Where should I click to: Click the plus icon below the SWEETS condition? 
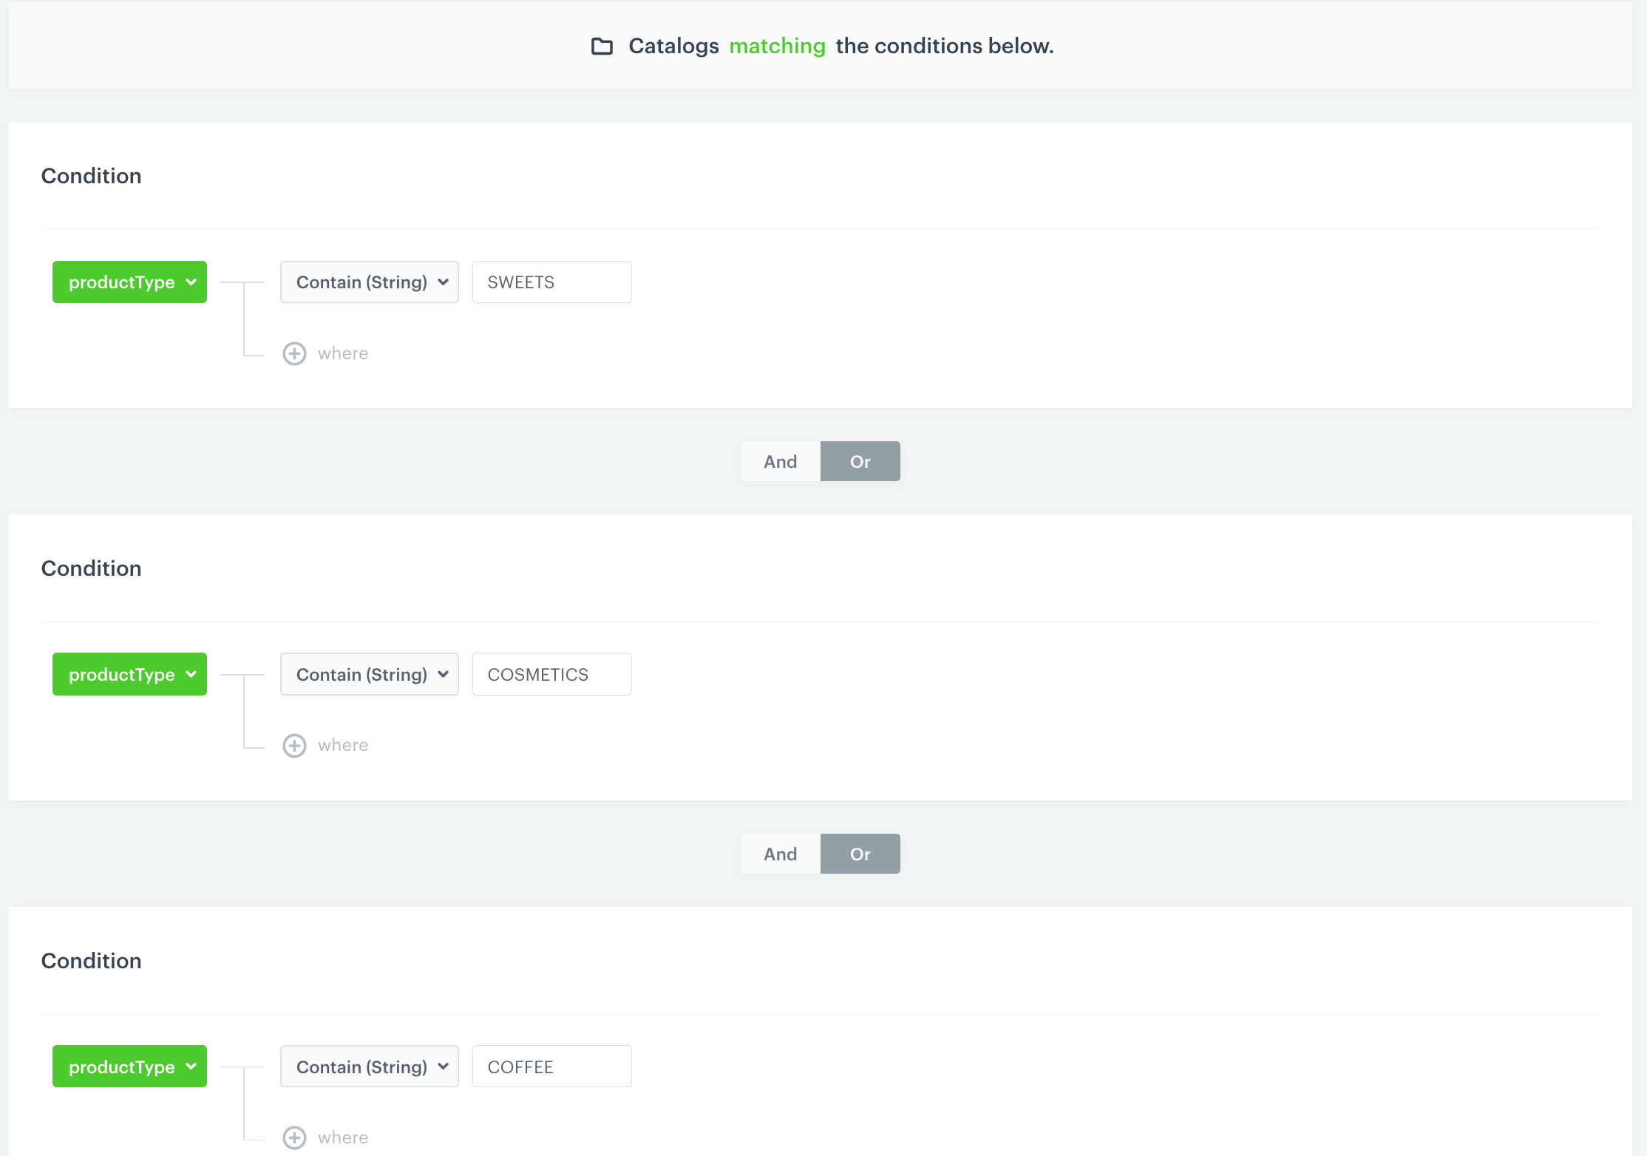(x=294, y=353)
